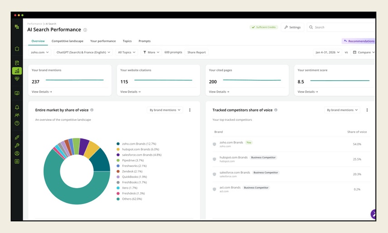This screenshot has width=388, height=233.
Task: Open kebab menu on Tracked competitors card
Action: (367, 110)
